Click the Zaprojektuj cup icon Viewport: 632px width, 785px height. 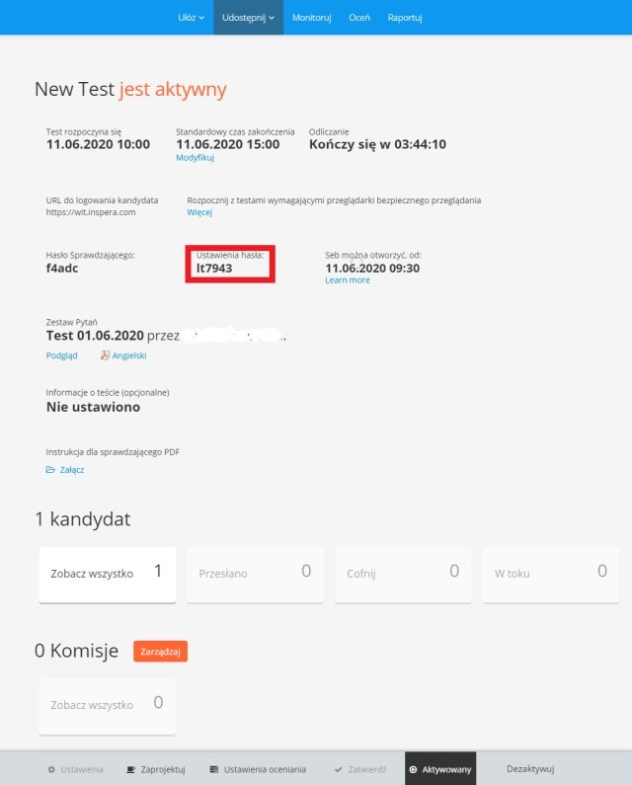pos(130,769)
